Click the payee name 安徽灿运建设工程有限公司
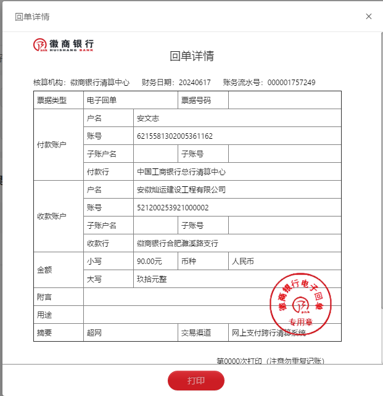Image resolution: width=383 pixels, height=396 pixels. click(x=181, y=190)
